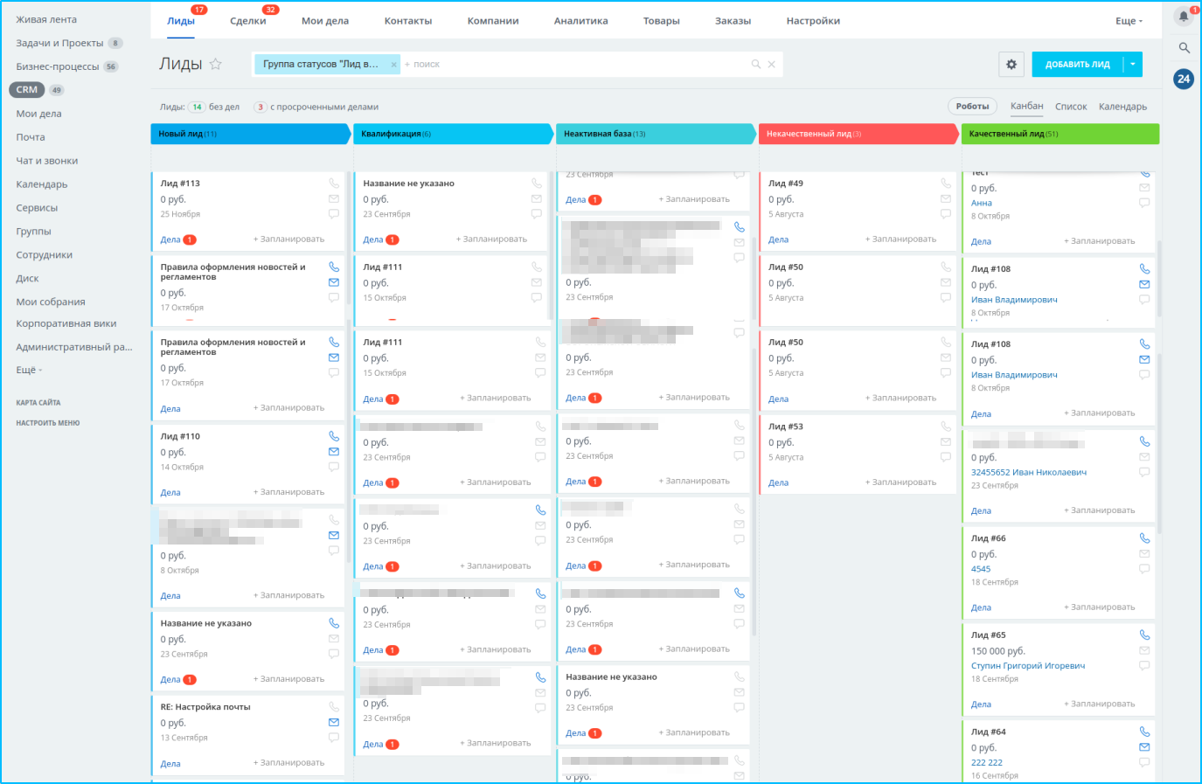This screenshot has width=1202, height=784.
Task: Toggle the 'без дел' leads counter filter
Action: [x=198, y=108]
